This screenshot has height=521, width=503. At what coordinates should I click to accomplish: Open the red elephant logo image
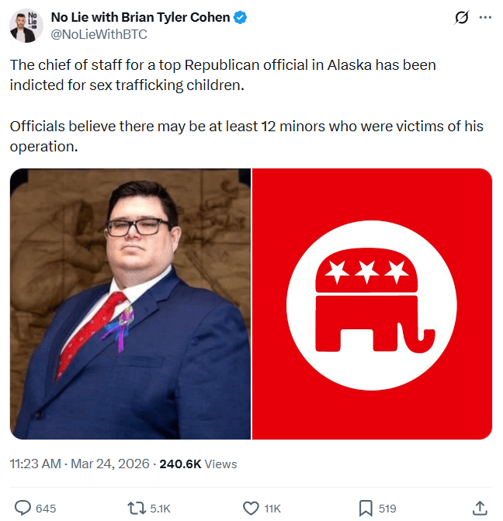(373, 304)
